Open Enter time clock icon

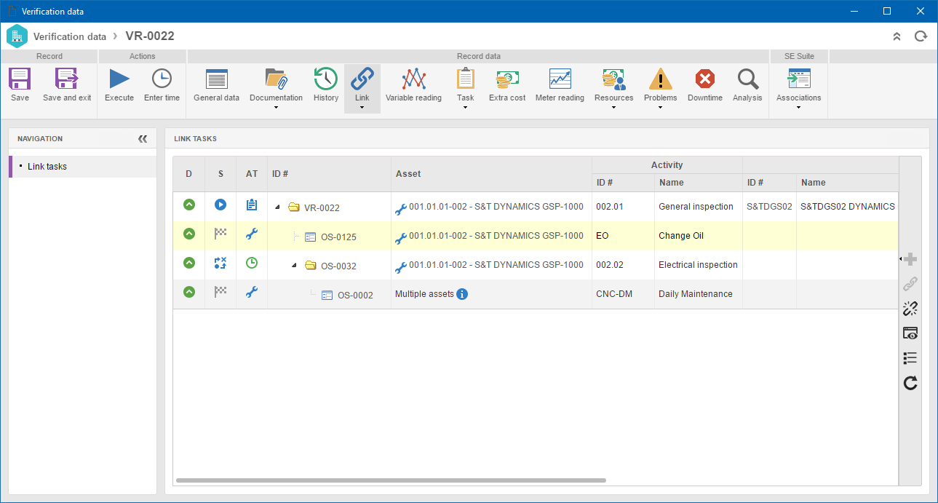162,79
